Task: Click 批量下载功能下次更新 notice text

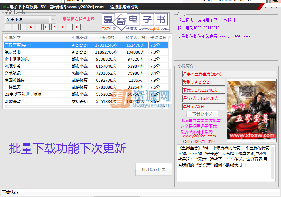Action: (68, 148)
